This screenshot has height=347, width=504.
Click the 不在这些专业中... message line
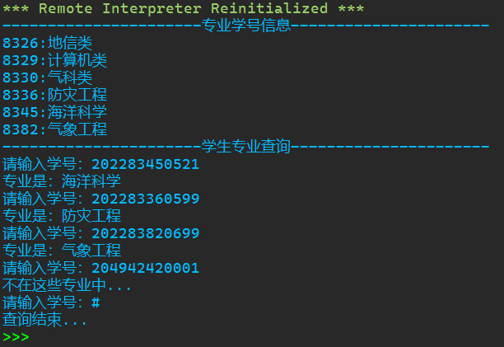click(67, 285)
